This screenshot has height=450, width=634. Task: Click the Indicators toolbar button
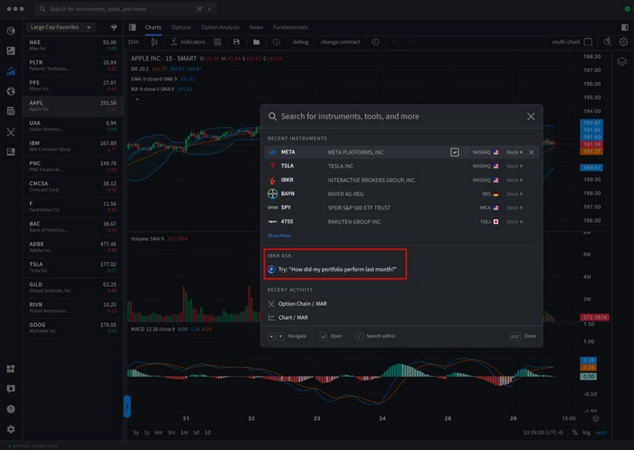coord(188,42)
